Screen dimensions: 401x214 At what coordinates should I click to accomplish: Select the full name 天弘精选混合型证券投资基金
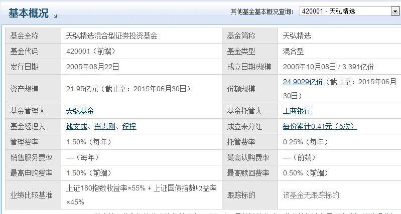point(112,36)
